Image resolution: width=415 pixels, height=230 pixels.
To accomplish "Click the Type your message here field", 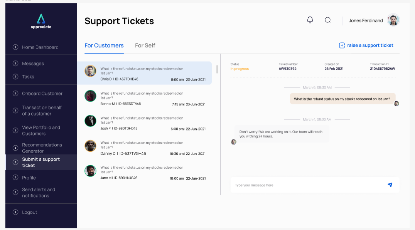I will click(307, 185).
